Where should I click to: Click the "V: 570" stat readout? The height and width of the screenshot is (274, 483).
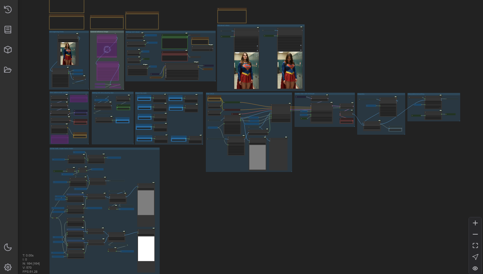tap(27, 268)
